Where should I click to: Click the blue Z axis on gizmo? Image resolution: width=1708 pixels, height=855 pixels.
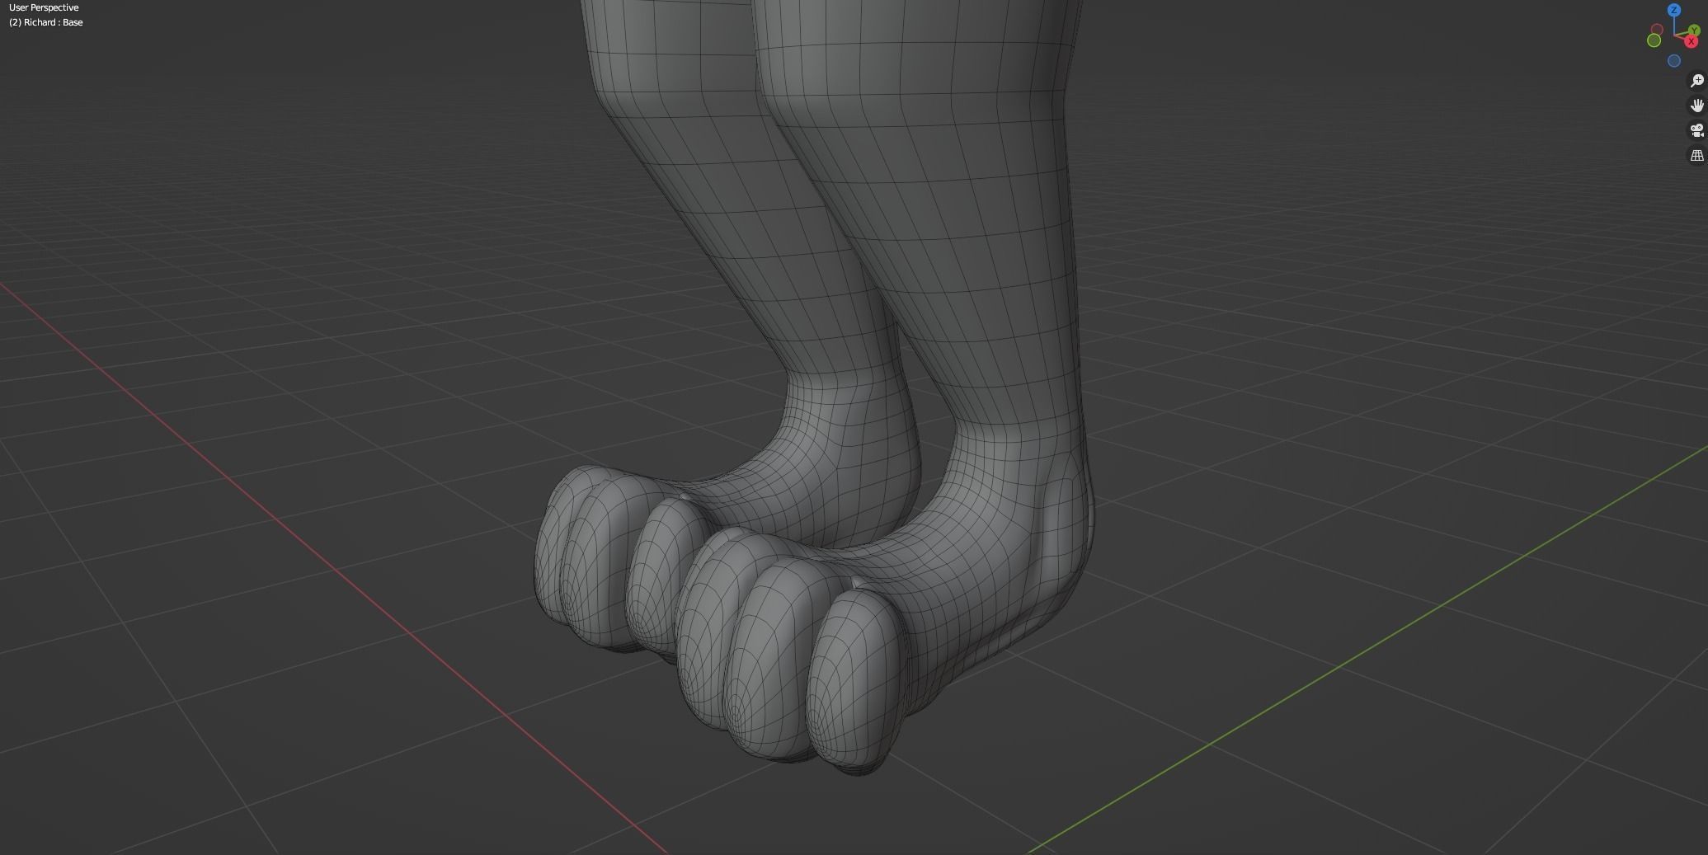coord(1674,10)
